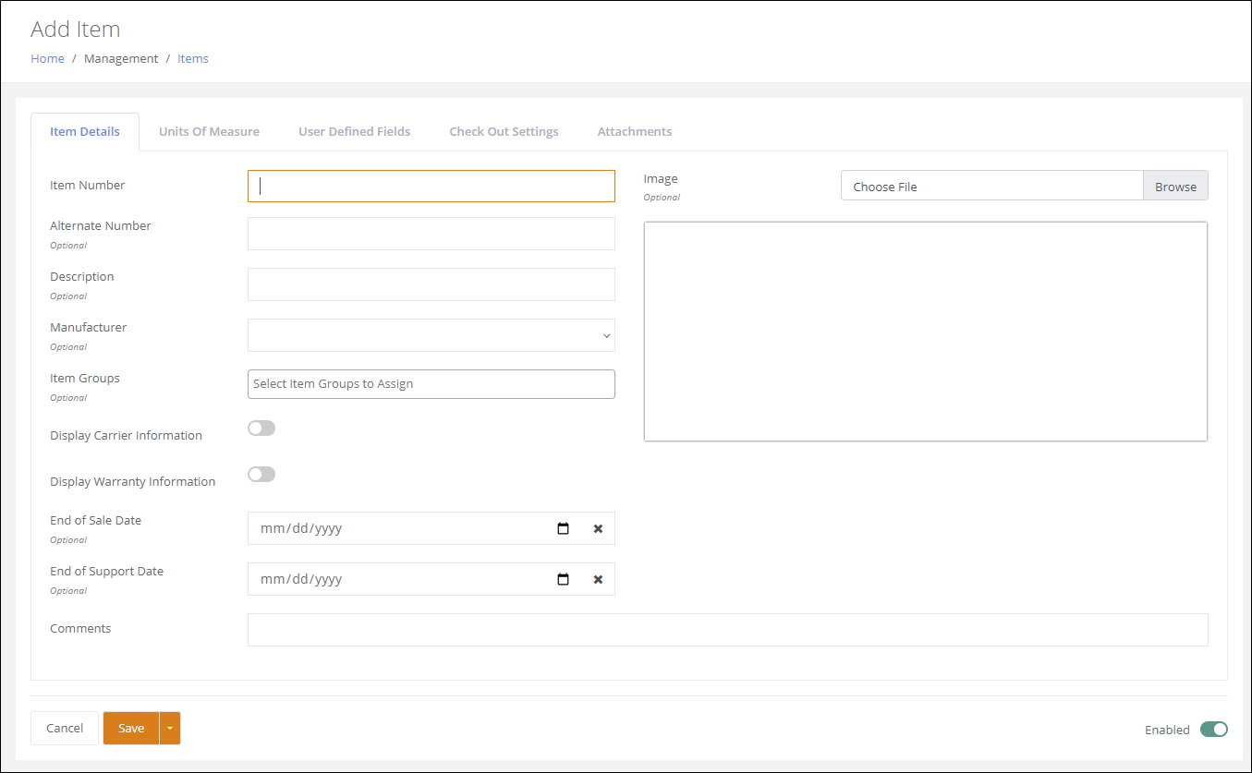Open the Attachments tab
Screen dimensions: 1252x773
635,131
